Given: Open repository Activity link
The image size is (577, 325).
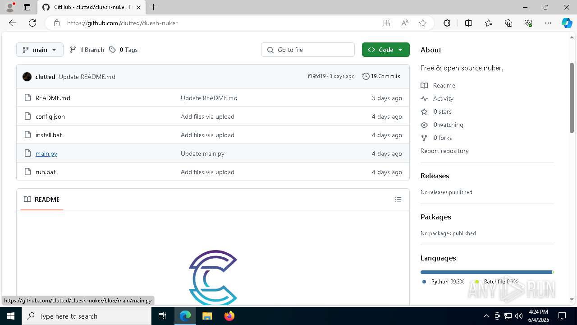Looking at the screenshot, I should tap(437, 98).
